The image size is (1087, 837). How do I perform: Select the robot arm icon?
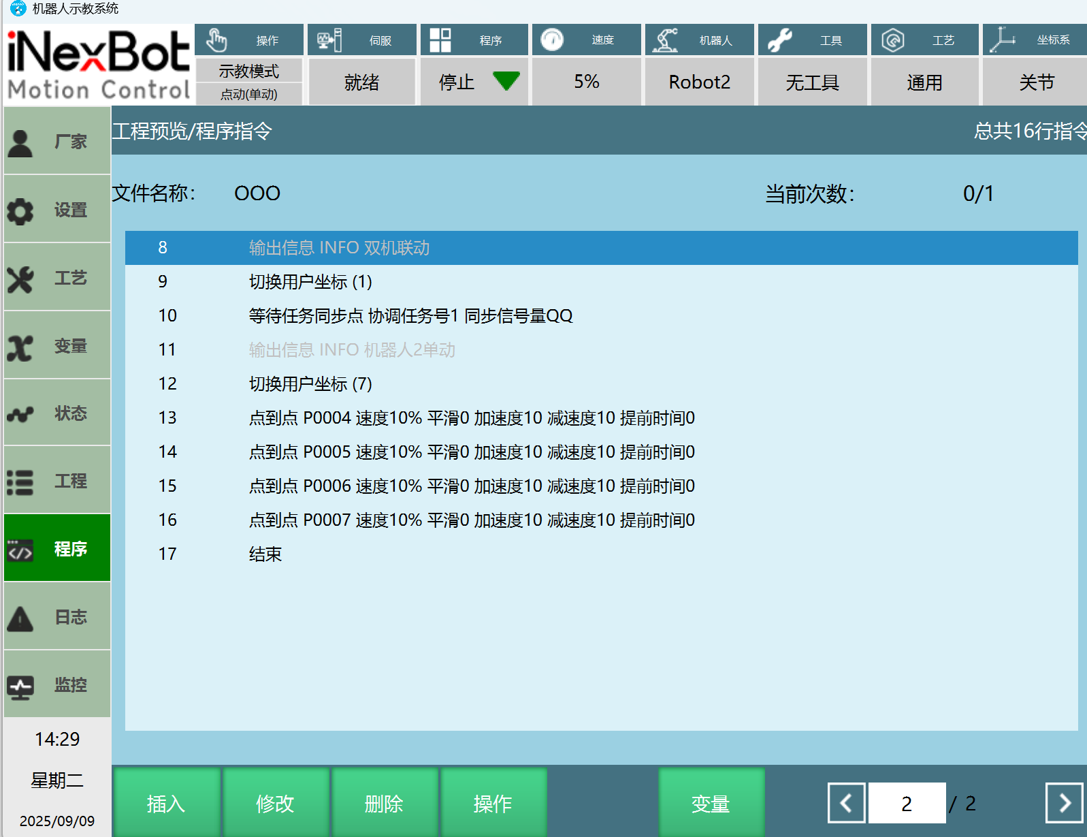click(x=665, y=40)
